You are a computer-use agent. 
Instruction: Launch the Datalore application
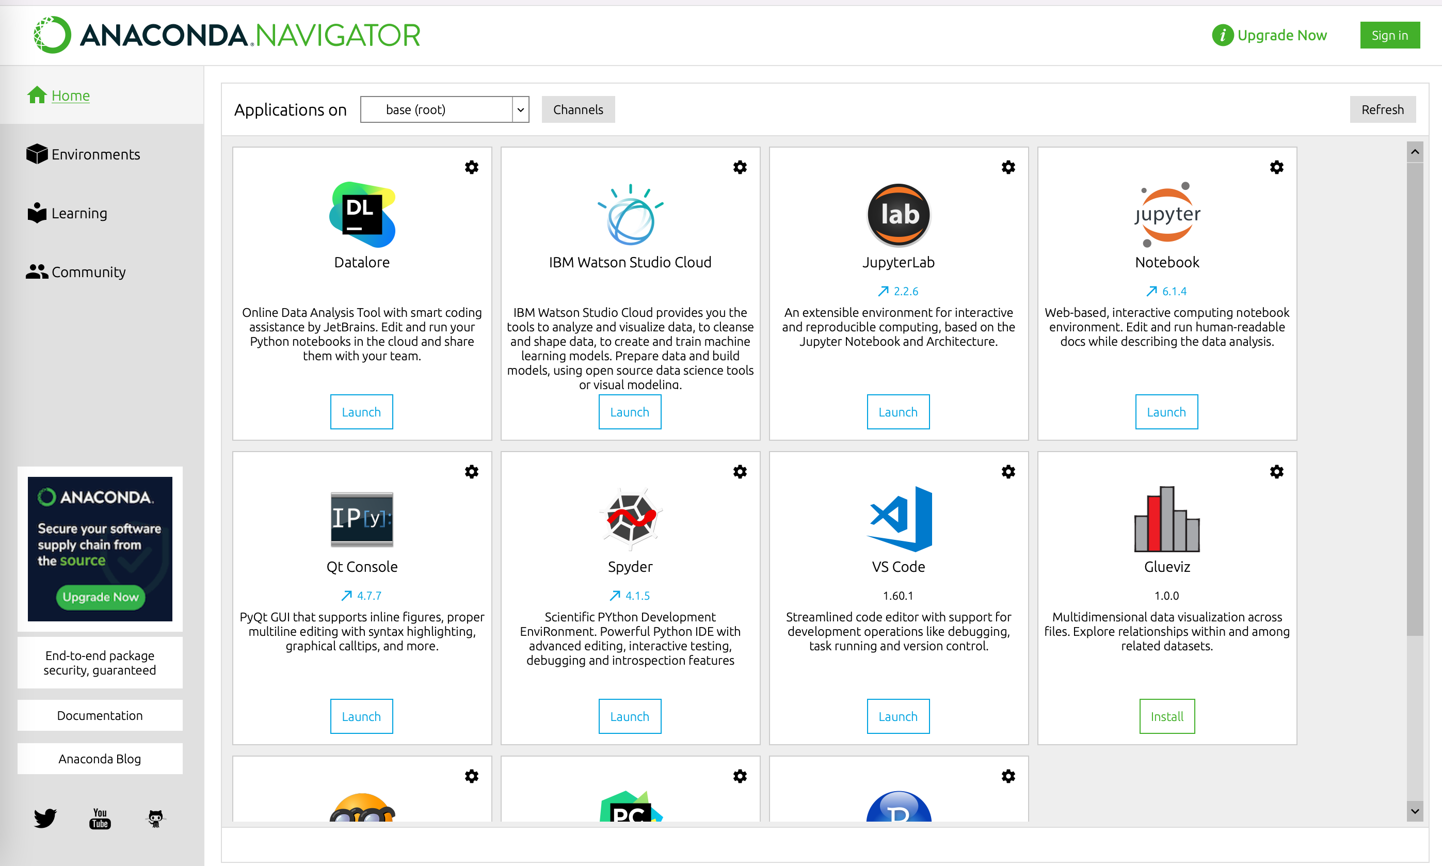361,412
